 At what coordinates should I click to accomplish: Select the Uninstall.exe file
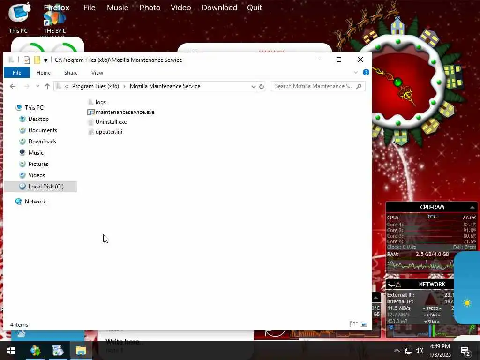coord(107,122)
